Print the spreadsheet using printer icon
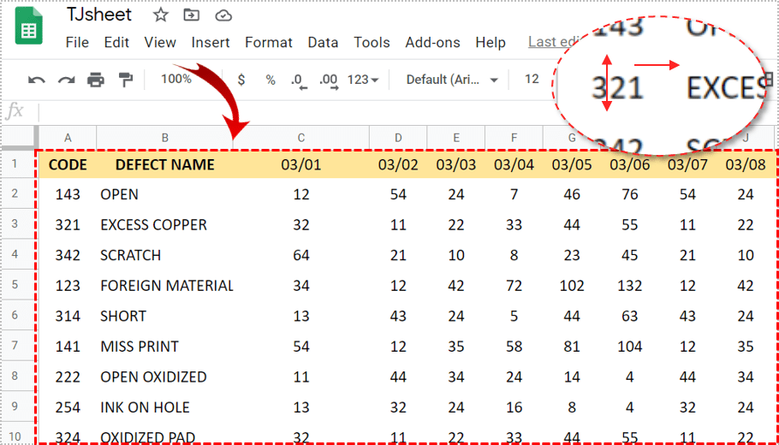779x445 pixels. tap(96, 80)
